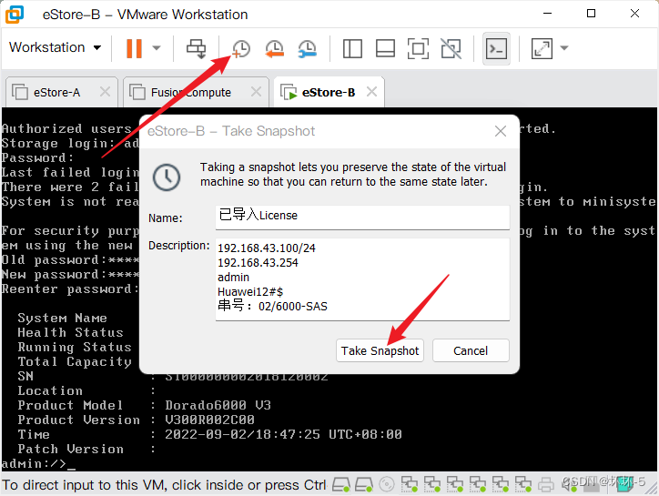Select the eStore-B tab
This screenshot has height=496, width=659.
click(x=329, y=93)
